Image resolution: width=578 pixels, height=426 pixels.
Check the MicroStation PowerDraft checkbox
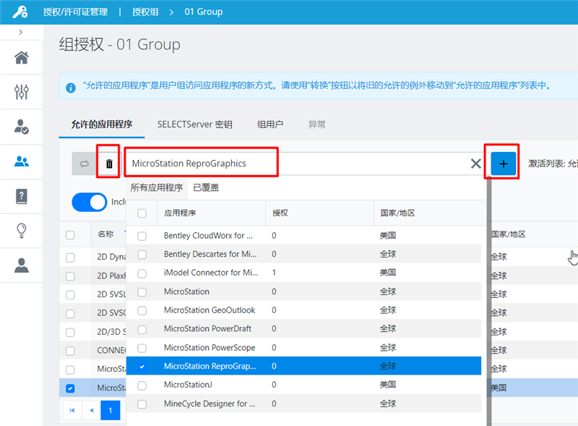click(142, 328)
